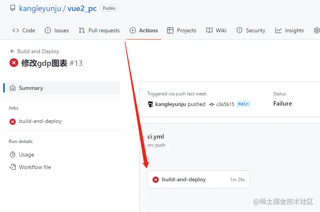Click the Run details section heading

[x=21, y=141]
